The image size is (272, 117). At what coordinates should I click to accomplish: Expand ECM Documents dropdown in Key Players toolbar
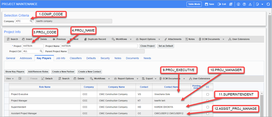pos(184,79)
